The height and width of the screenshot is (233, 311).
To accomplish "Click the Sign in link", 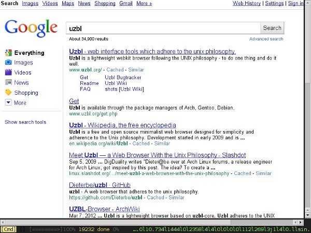I will (x=296, y=4).
